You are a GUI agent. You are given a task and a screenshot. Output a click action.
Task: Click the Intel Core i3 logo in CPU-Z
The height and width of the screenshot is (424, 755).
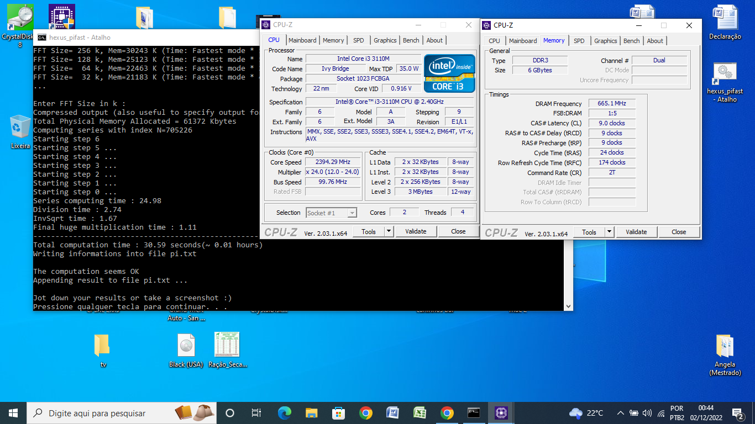click(x=449, y=73)
